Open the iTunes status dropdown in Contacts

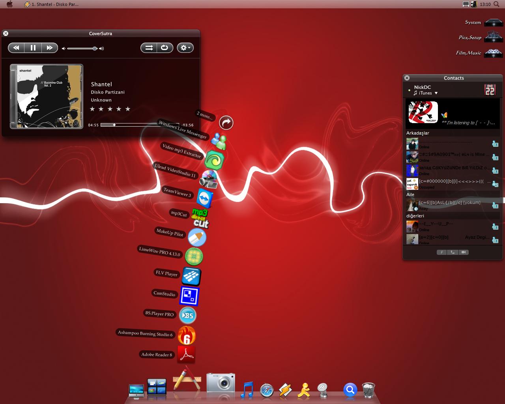[426, 93]
